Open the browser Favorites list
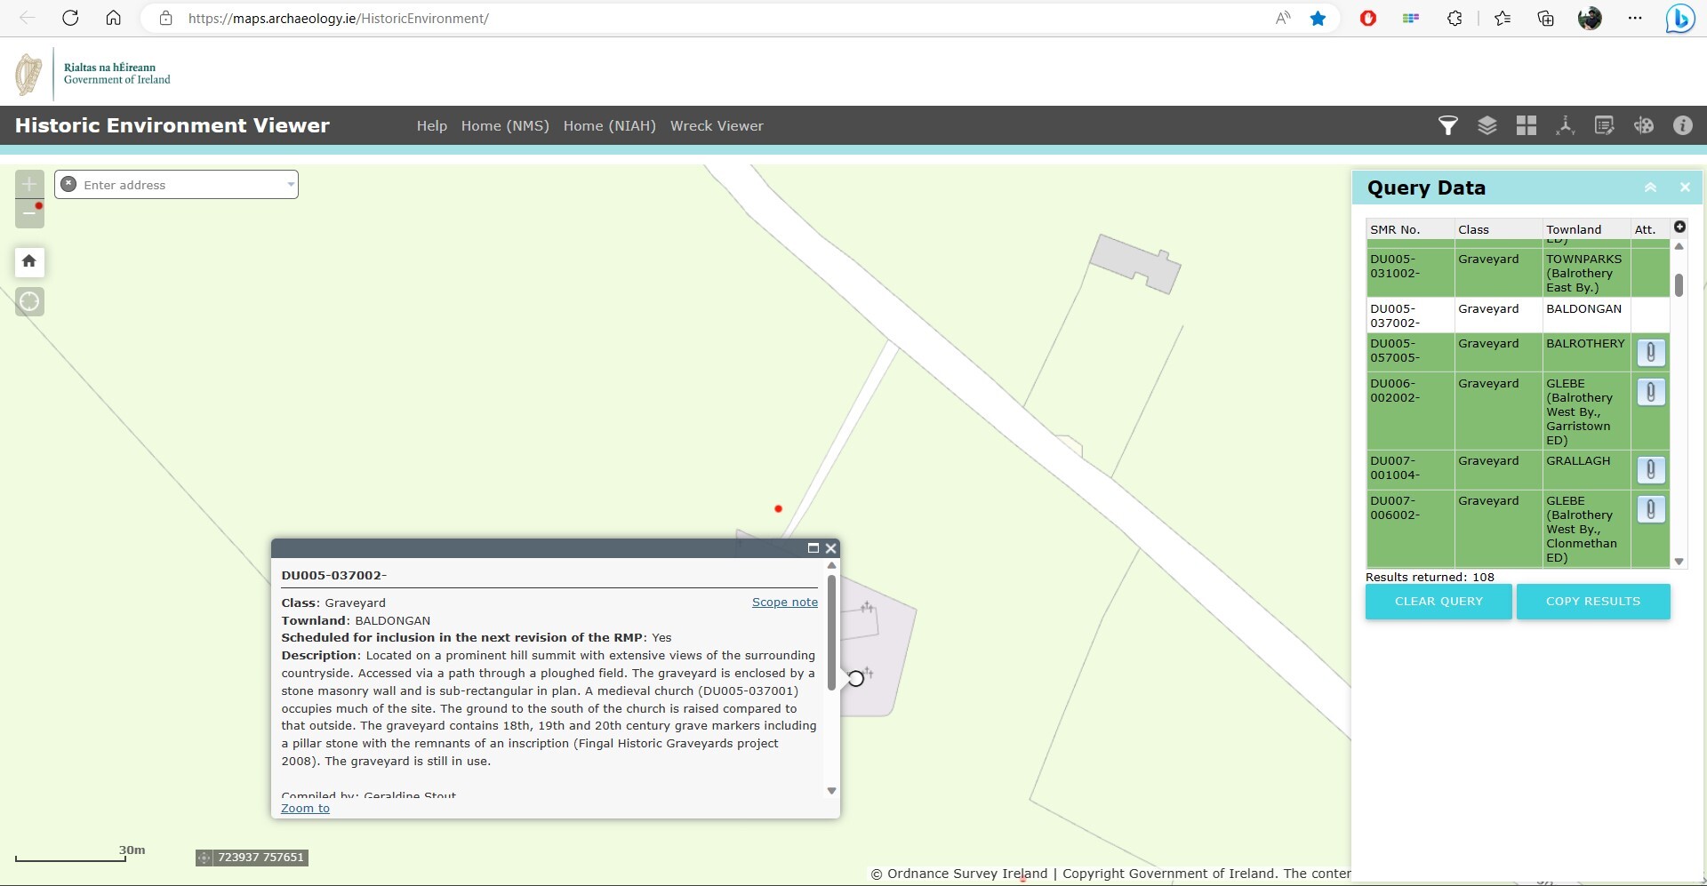1707x886 pixels. coord(1503,18)
